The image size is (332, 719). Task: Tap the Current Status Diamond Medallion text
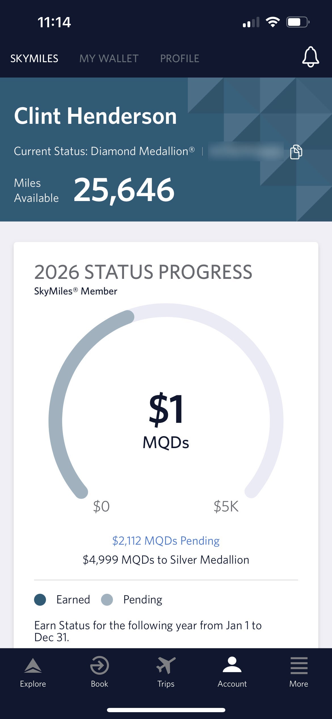(x=104, y=151)
